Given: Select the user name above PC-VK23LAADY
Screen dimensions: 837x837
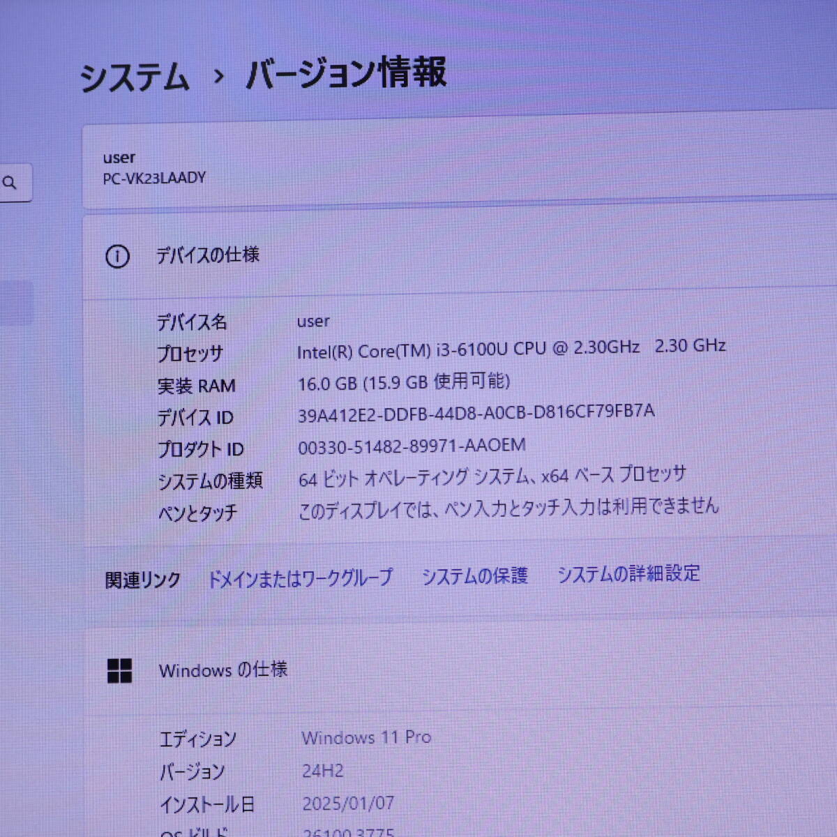Looking at the screenshot, I should (119, 158).
